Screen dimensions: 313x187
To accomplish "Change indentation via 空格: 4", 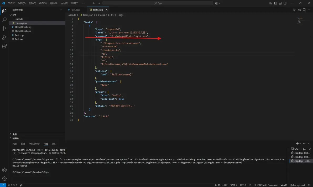I will [234, 185].
